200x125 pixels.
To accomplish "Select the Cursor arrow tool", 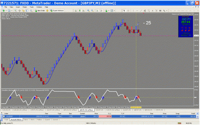I will [124, 11].
